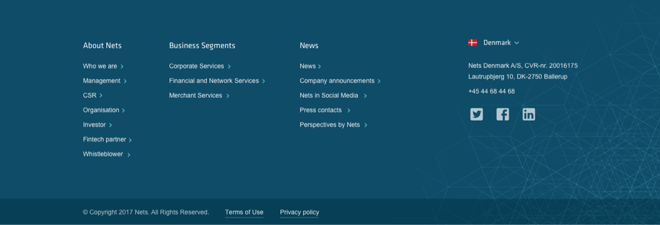Open Financial and Network Services link
Screen dimensions: 660x225
(214, 80)
